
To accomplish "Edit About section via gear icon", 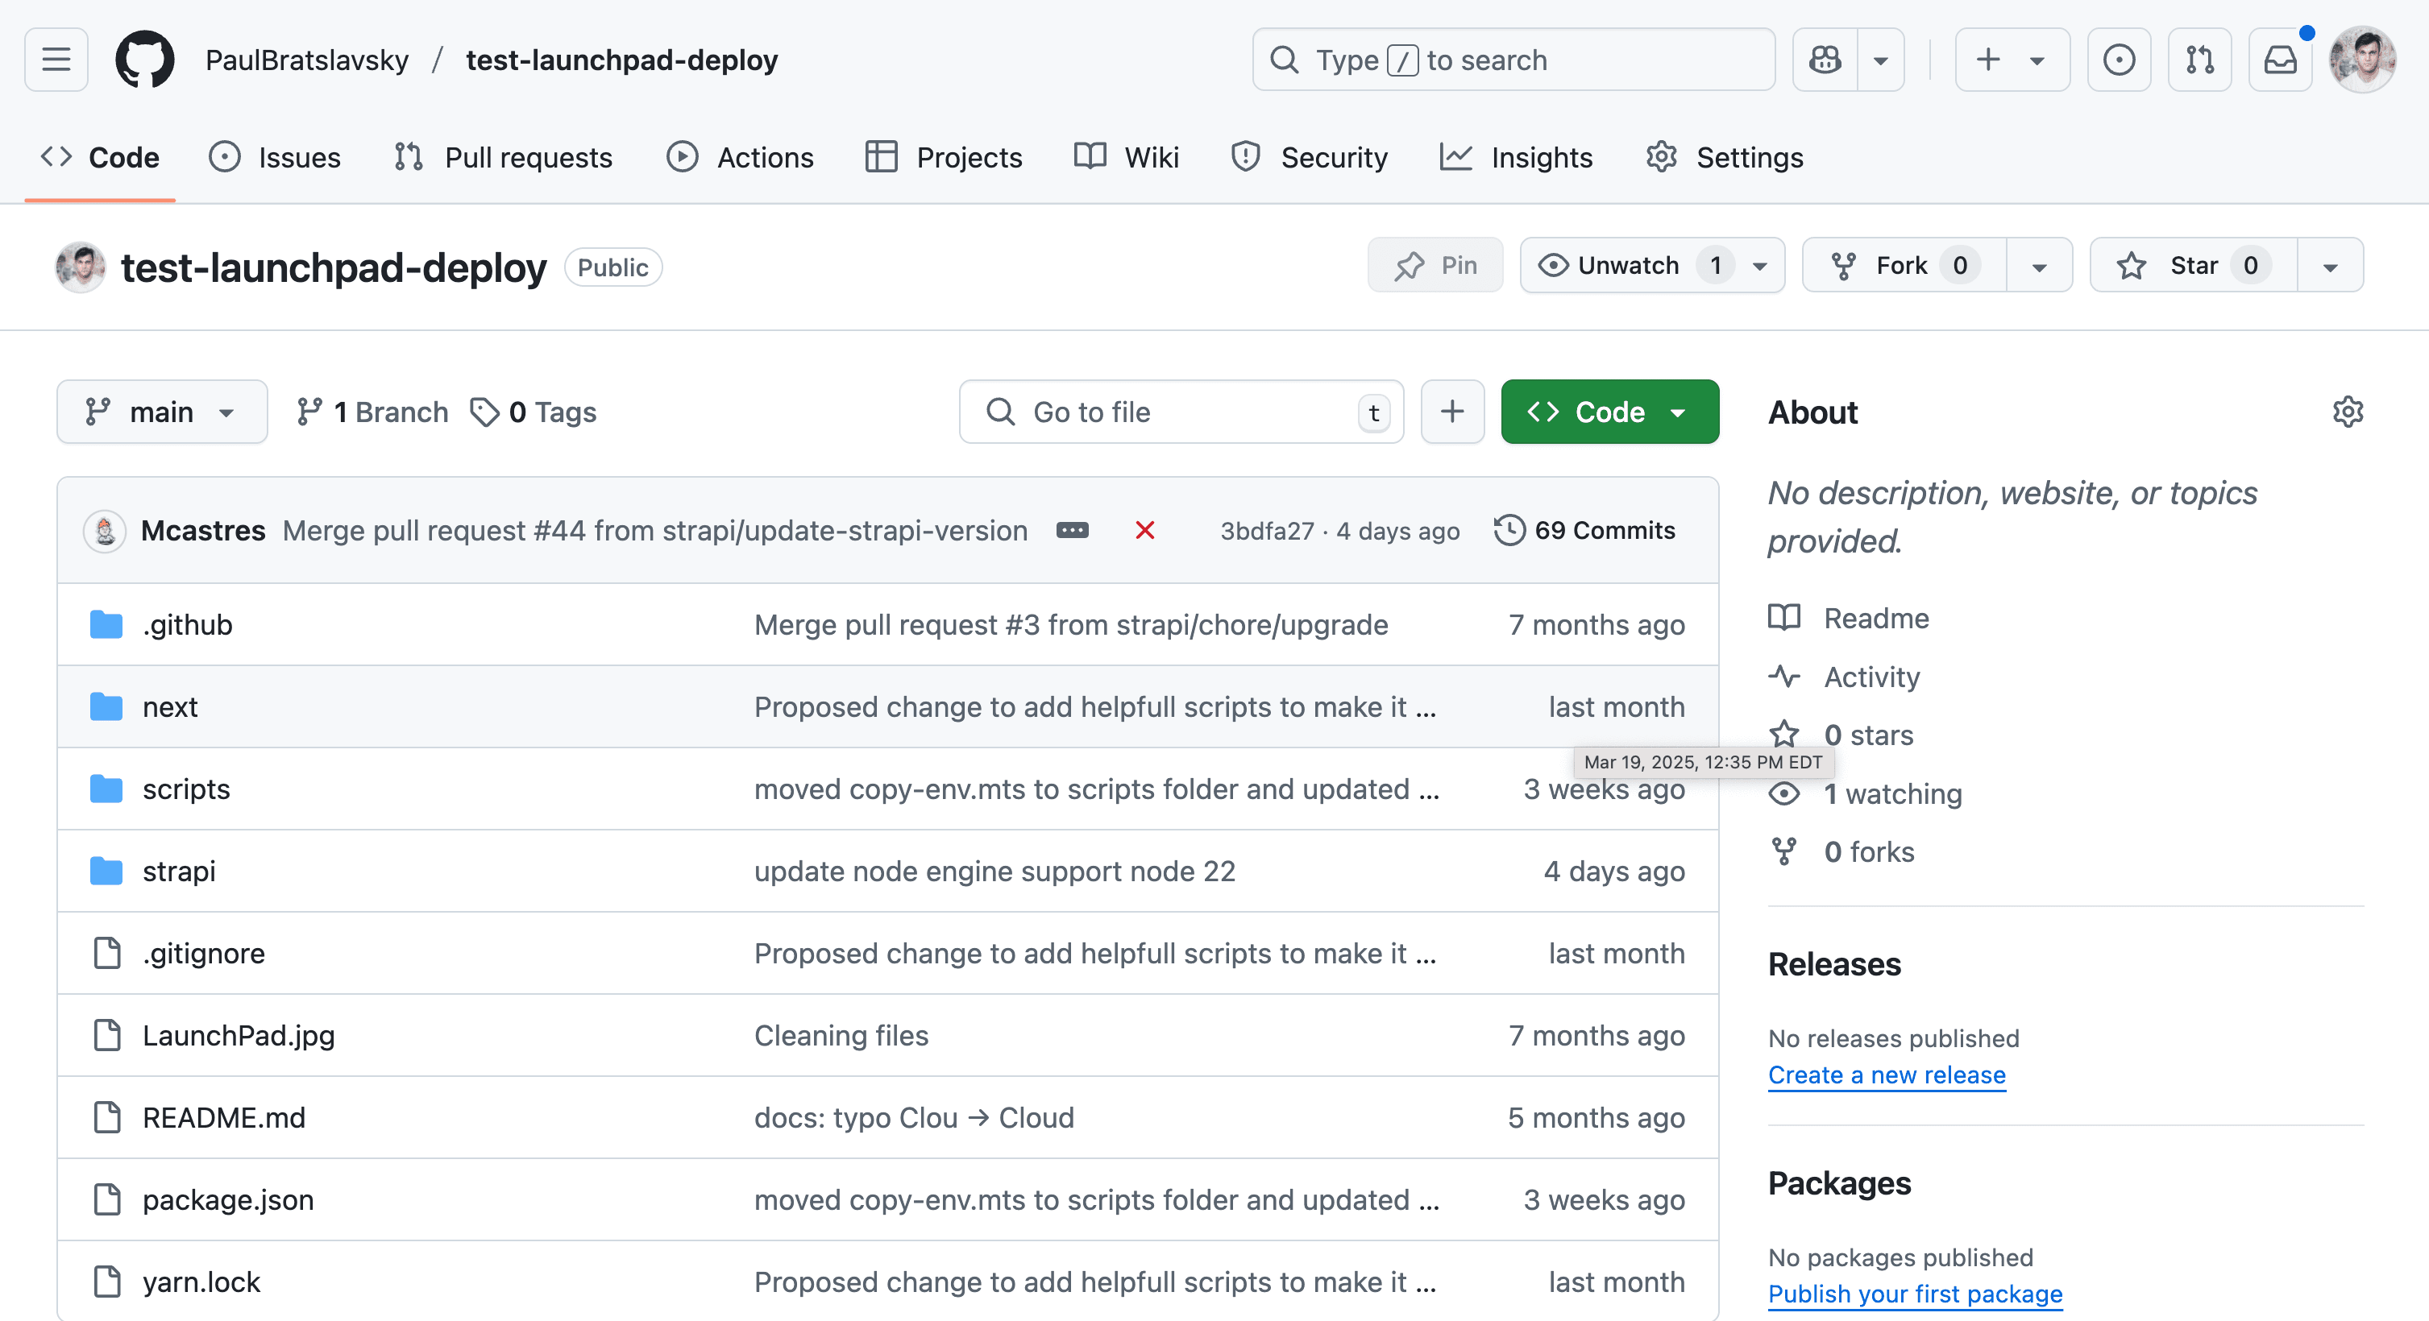I will 2347,412.
